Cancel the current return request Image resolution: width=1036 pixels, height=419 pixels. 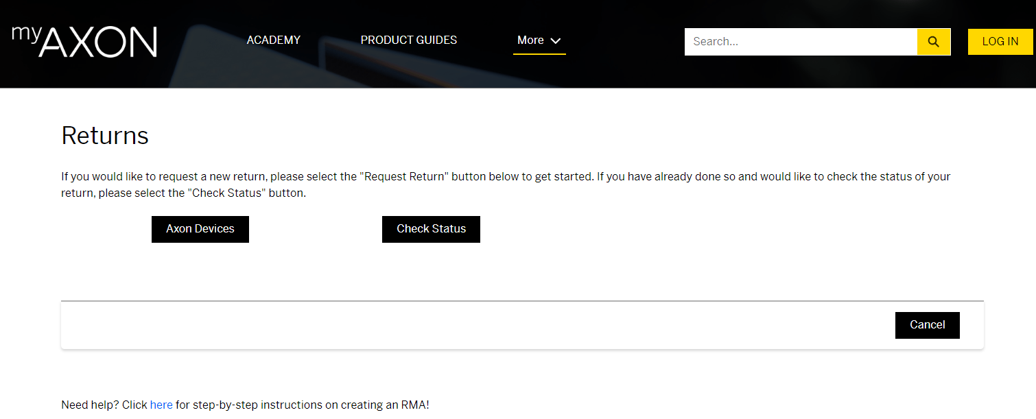click(x=927, y=324)
